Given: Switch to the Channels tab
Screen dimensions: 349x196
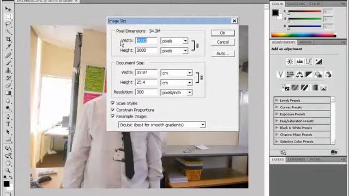Looking at the screenshot, I should click(296, 160).
